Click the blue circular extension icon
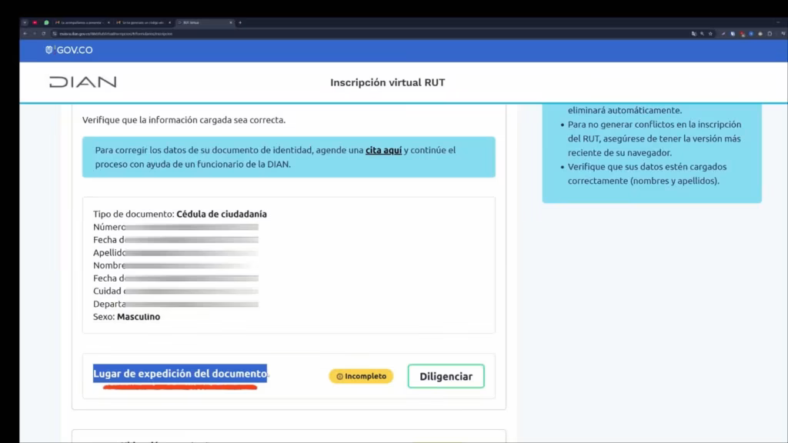The width and height of the screenshot is (788, 443). pyautogui.click(x=751, y=34)
